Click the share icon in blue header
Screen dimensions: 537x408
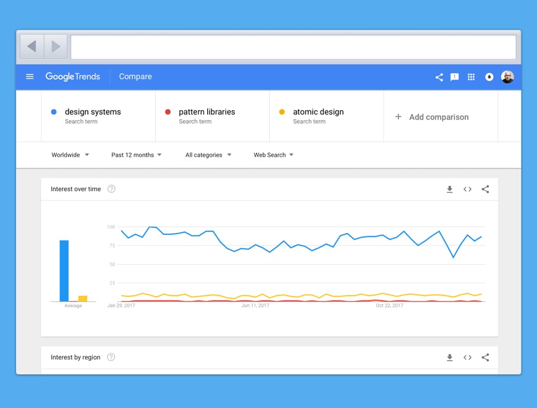[x=439, y=77]
